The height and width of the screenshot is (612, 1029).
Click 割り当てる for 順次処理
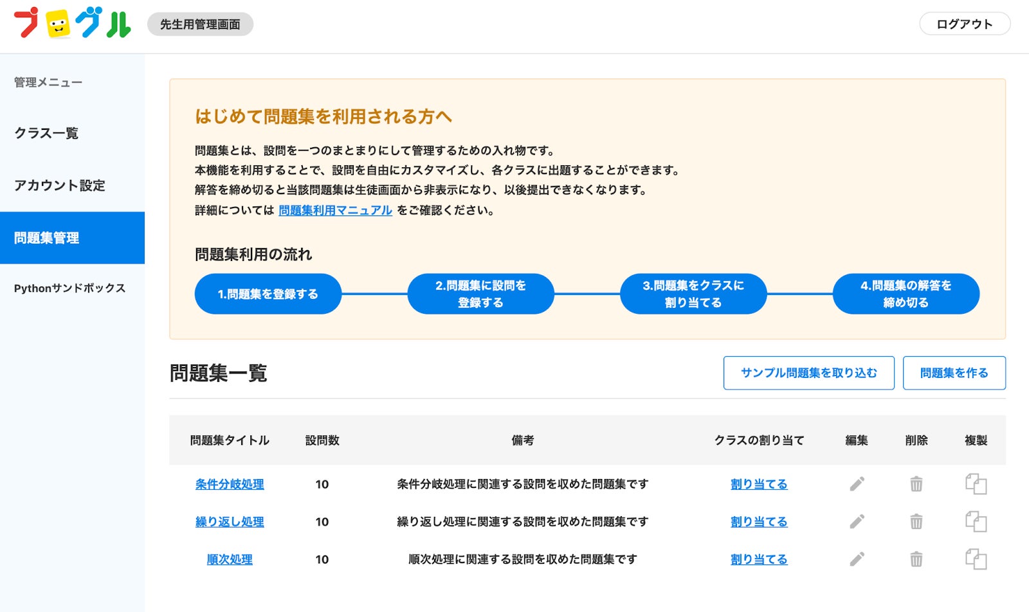click(x=759, y=559)
